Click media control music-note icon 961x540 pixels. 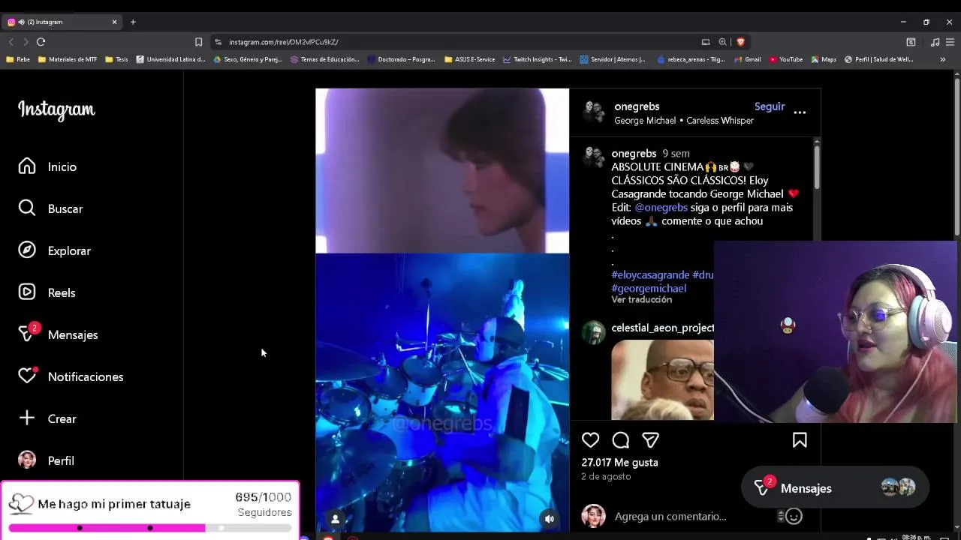tap(935, 42)
